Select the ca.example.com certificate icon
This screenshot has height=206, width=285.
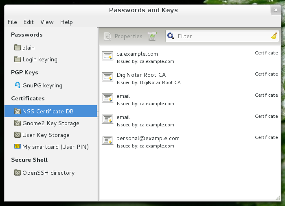[x=107, y=56]
